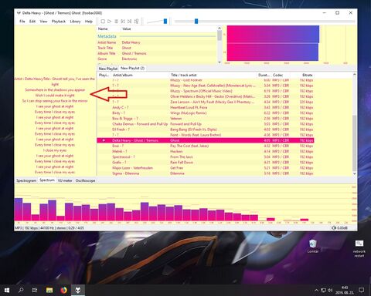Open the File menu
Viewport: 371px width, 296px height.
coord(22,22)
